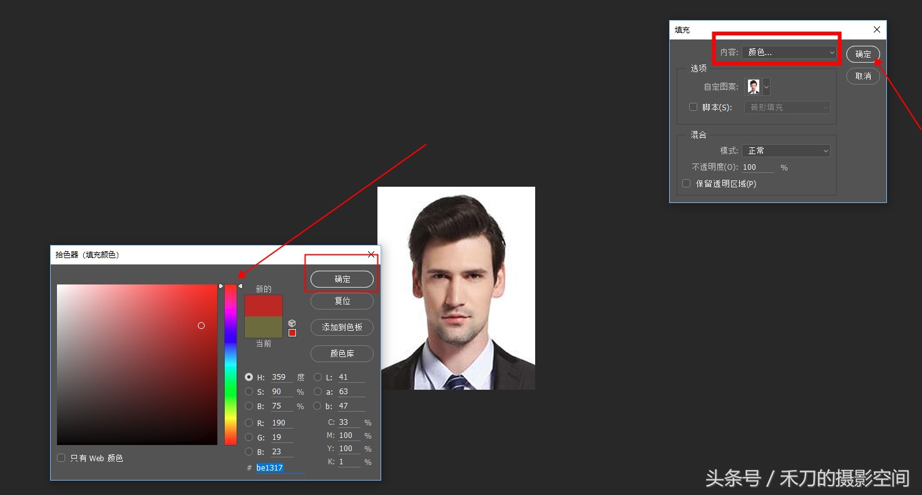
Task: Open the 模式 blend mode dropdown
Action: tap(786, 150)
